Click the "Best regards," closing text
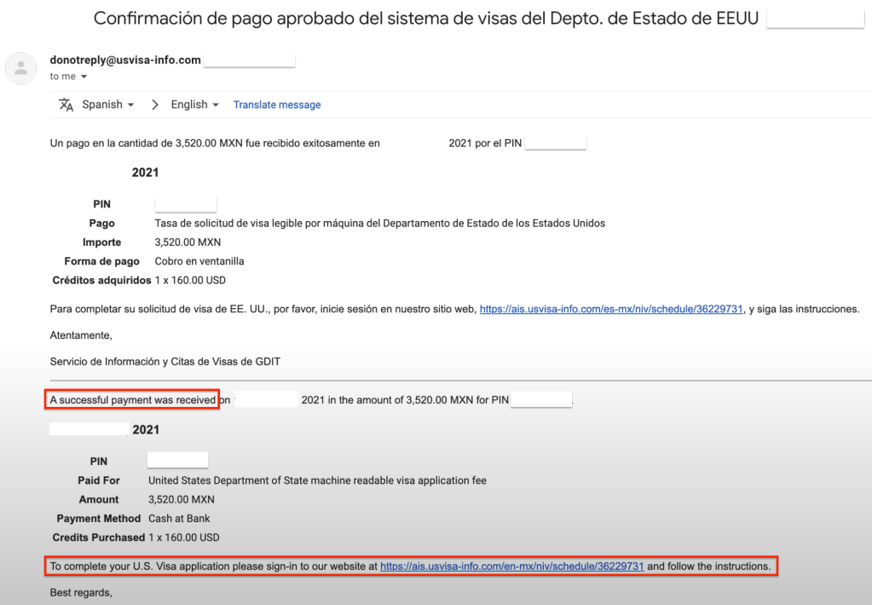The height and width of the screenshot is (605, 872). pos(81,591)
